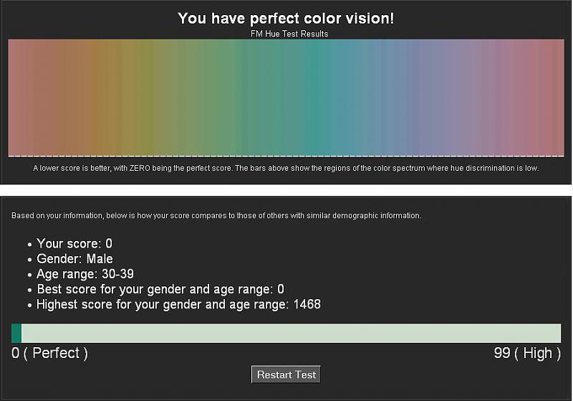Click the 'A lower score is better' explanation text
Viewport: 573px width, 401px height.
(x=286, y=169)
